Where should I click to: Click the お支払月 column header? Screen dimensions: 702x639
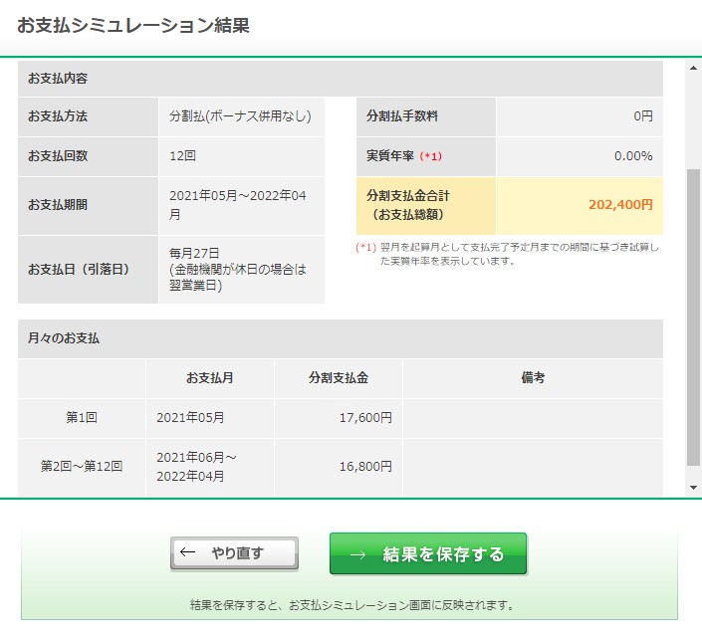click(210, 377)
